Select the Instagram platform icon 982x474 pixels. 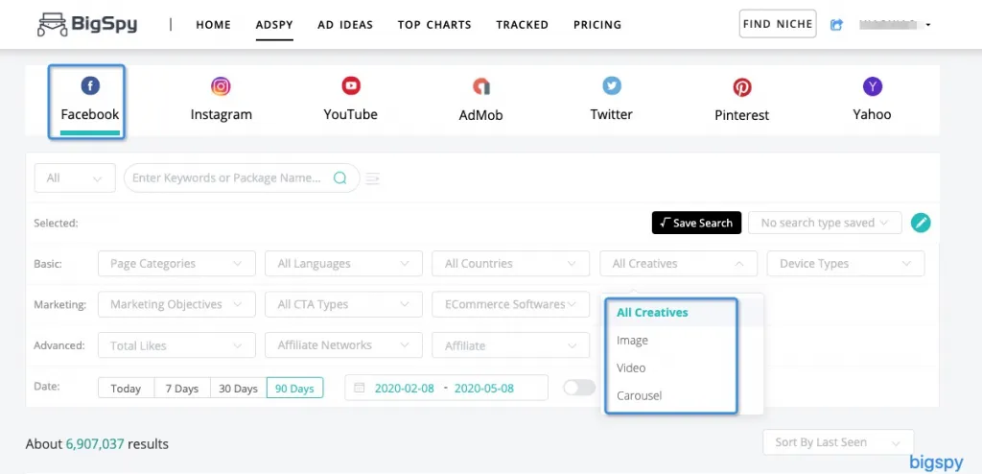point(221,87)
